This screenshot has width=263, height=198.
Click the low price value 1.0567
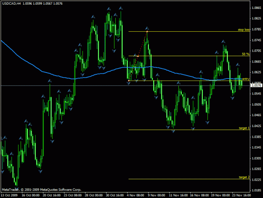coord(48,3)
